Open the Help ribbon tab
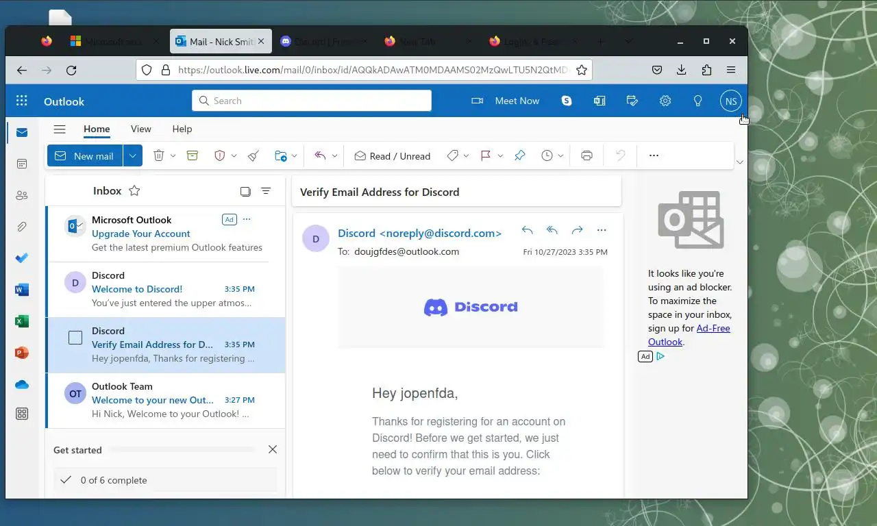Image resolution: width=877 pixels, height=526 pixels. [x=182, y=129]
